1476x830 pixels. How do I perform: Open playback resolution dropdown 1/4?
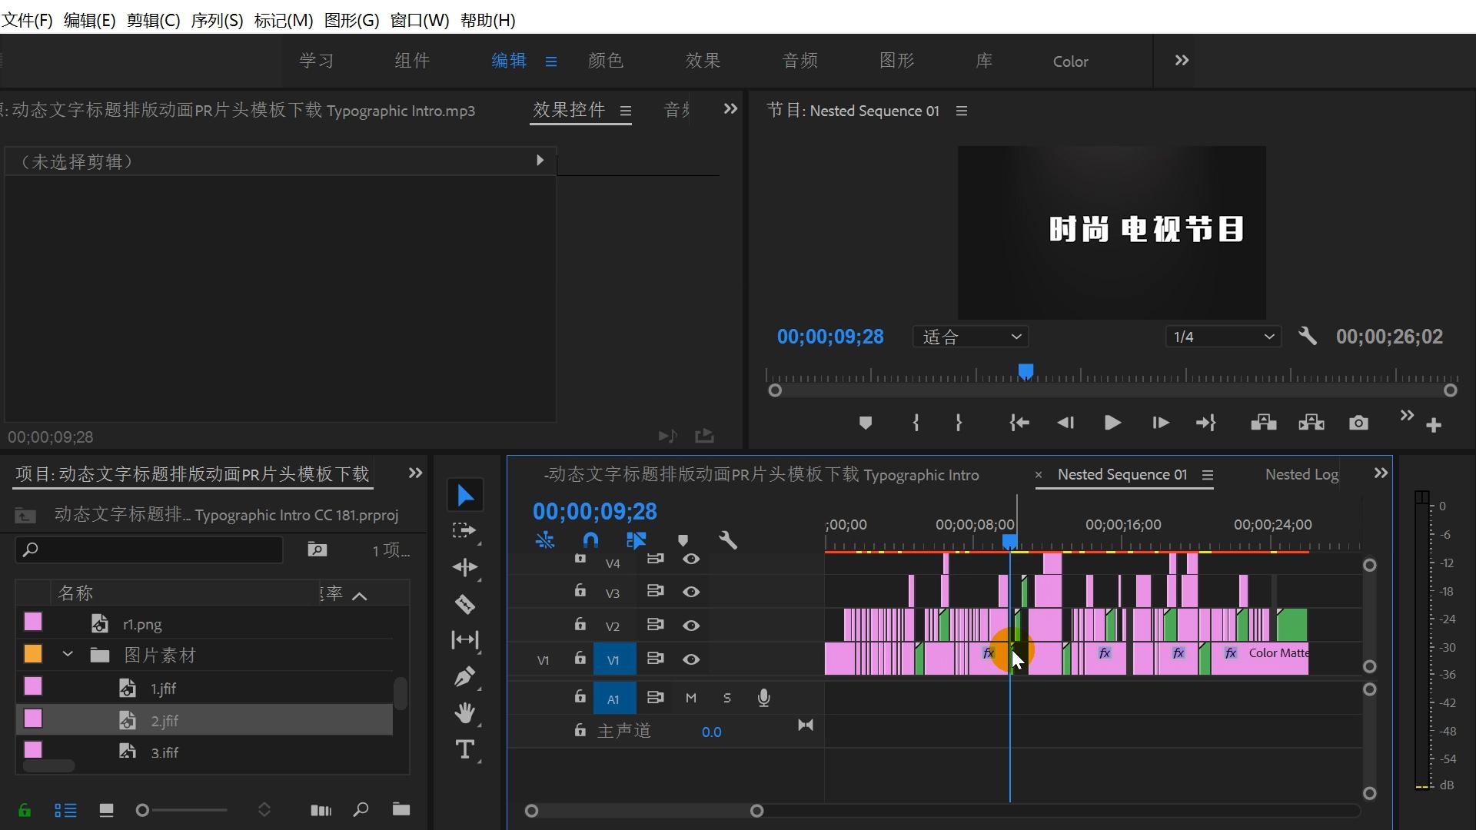1223,337
